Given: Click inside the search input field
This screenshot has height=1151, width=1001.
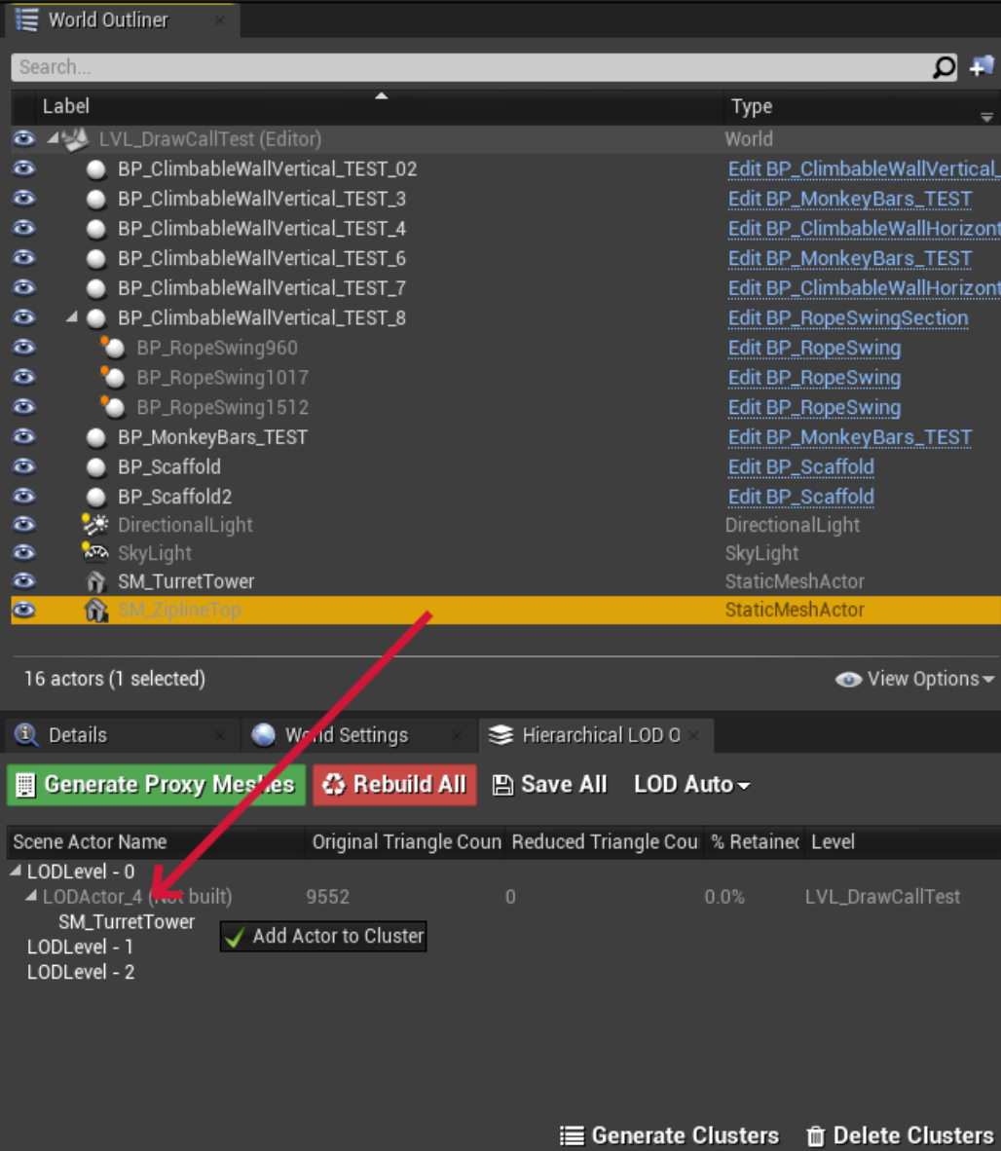Looking at the screenshot, I should (389, 67).
